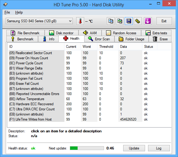Select the Power On Hours Count row

coord(83,58)
